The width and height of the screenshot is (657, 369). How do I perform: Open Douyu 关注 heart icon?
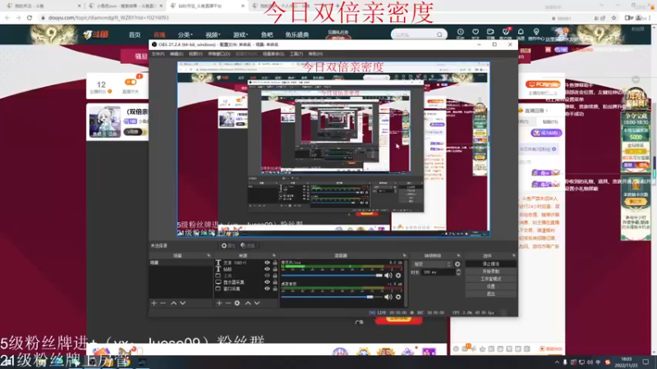(x=476, y=34)
